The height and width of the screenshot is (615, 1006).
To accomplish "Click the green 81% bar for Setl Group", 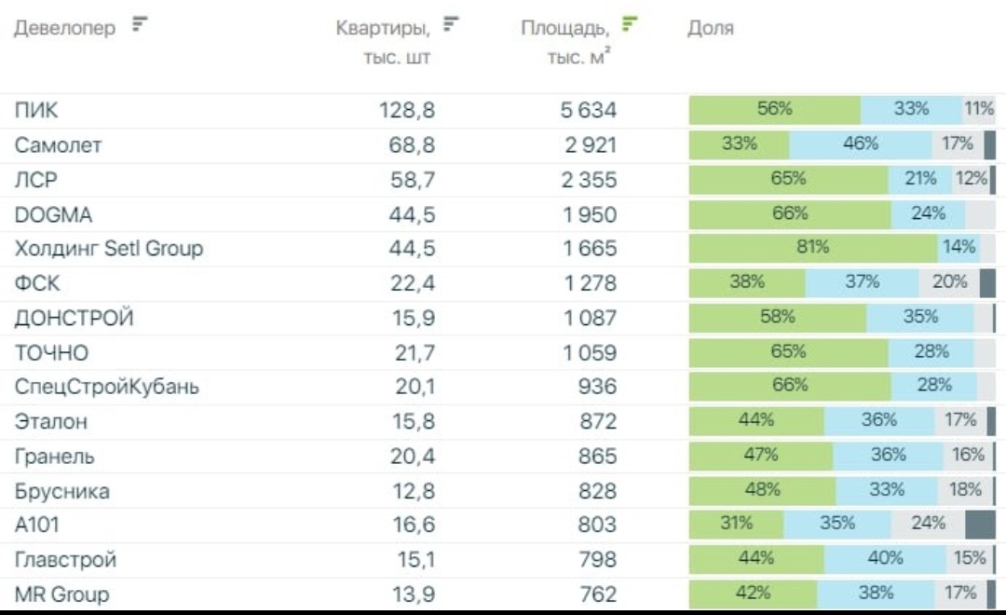I will coord(812,248).
